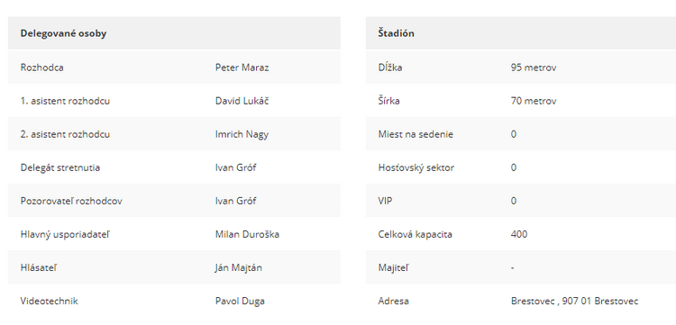Select second assistant Imrich Nagy

242,134
